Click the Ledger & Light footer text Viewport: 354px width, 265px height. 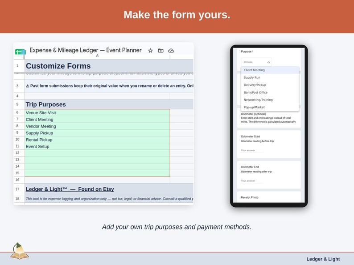pos(323,259)
